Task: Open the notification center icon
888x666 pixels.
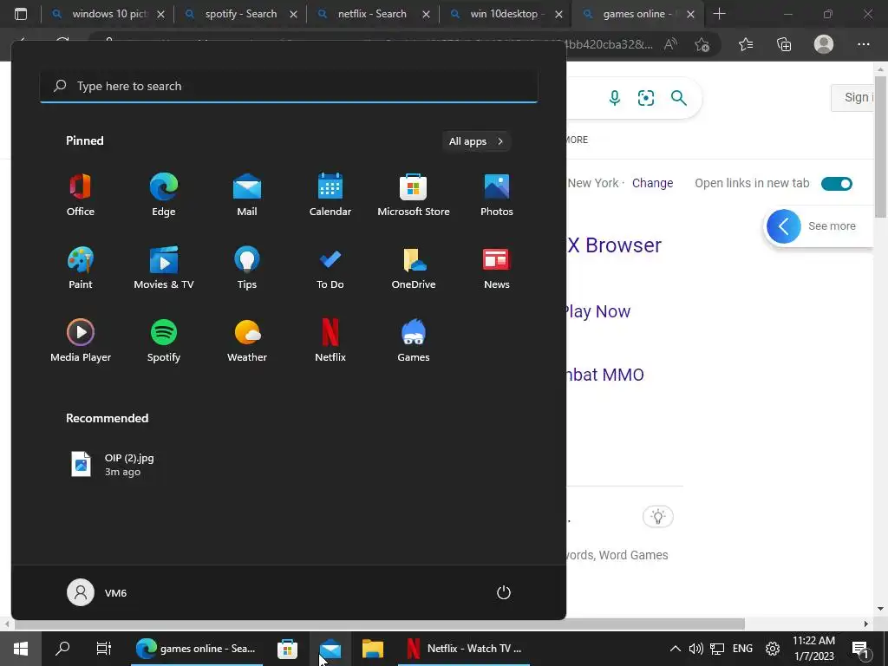Action: point(861,650)
